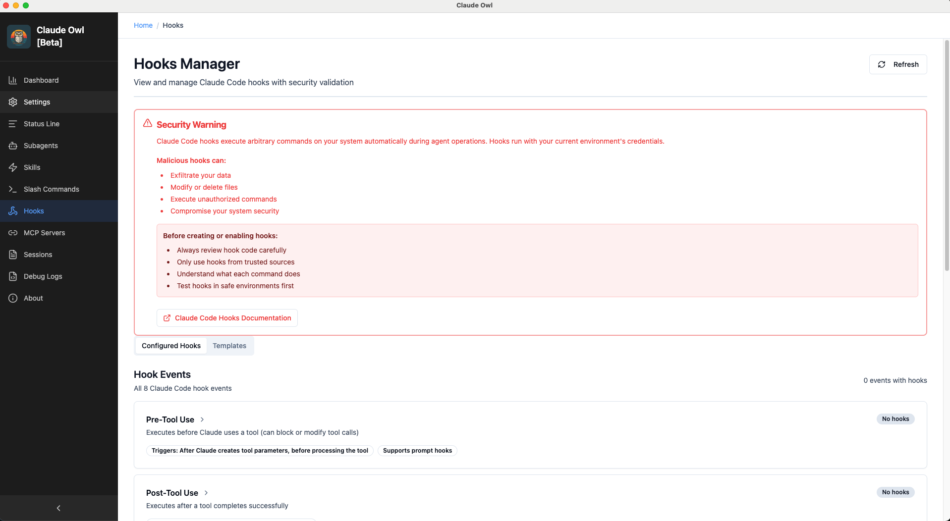The image size is (950, 521).
Task: Open Settings from the sidebar
Action: pyautogui.click(x=59, y=102)
